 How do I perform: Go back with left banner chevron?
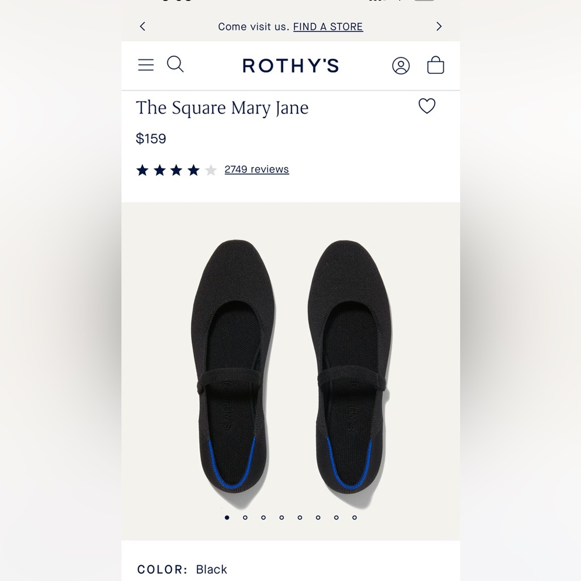pyautogui.click(x=142, y=26)
